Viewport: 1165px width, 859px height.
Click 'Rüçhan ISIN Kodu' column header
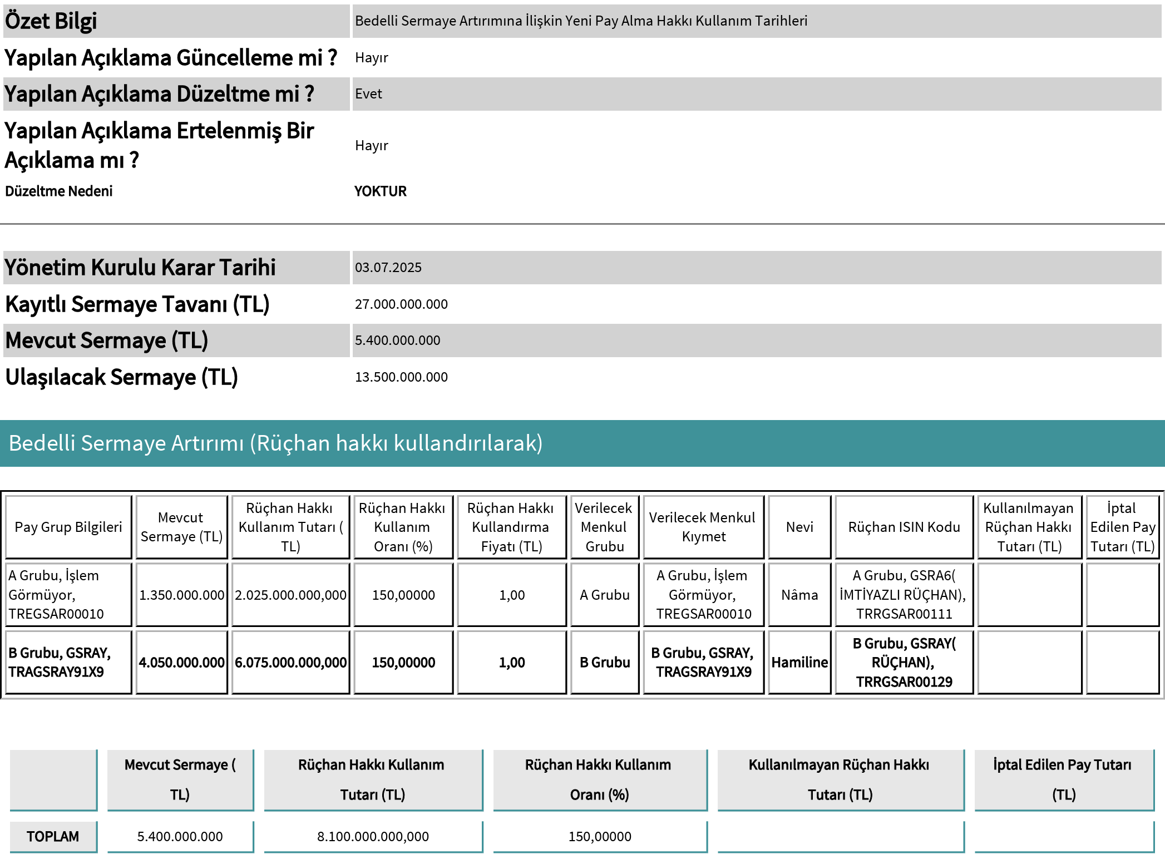click(904, 527)
